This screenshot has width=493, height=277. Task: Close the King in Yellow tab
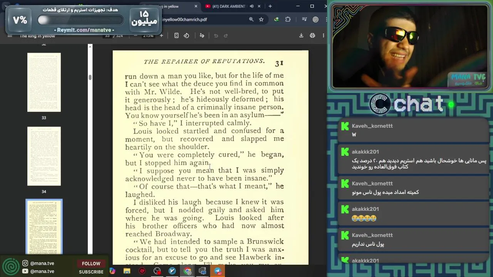coord(196,6)
